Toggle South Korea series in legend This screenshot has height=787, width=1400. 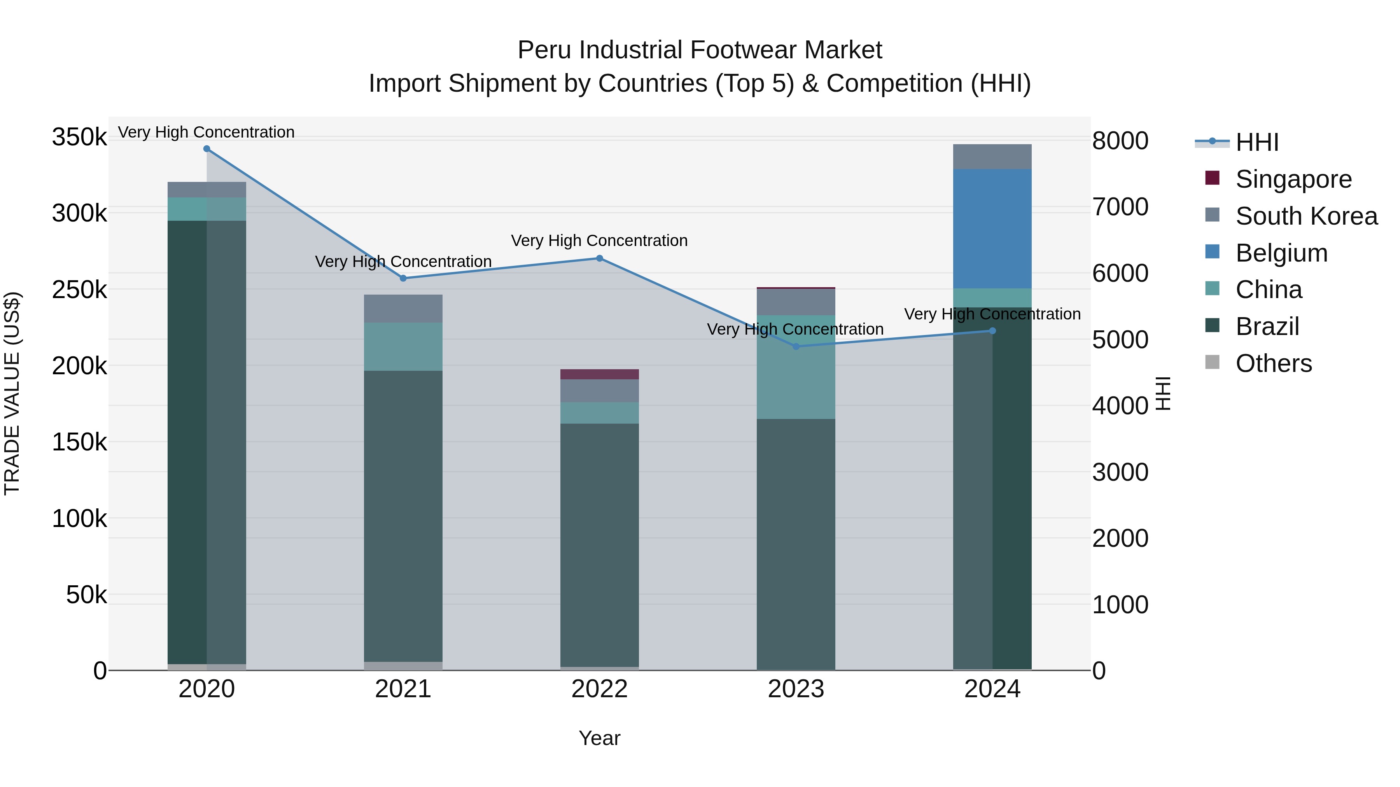click(1291, 216)
